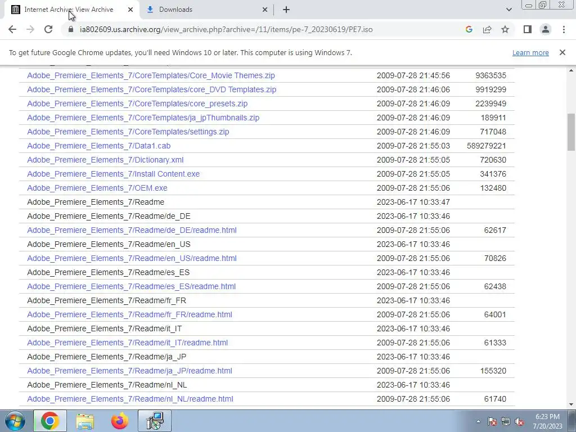Open fr_FR/readme.html link
Viewport: 576px width, 432px height.
tap(130, 314)
